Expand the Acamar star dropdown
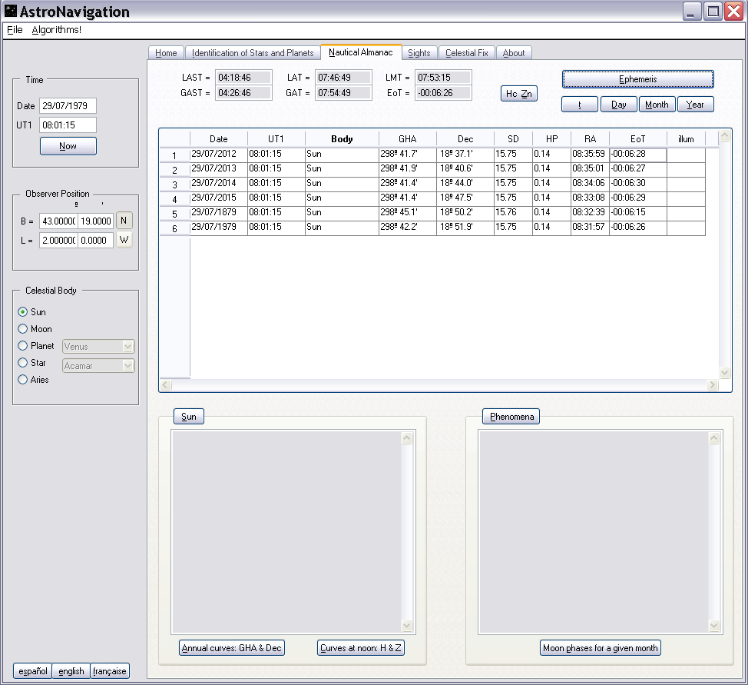The width and height of the screenshot is (748, 685). [x=98, y=366]
